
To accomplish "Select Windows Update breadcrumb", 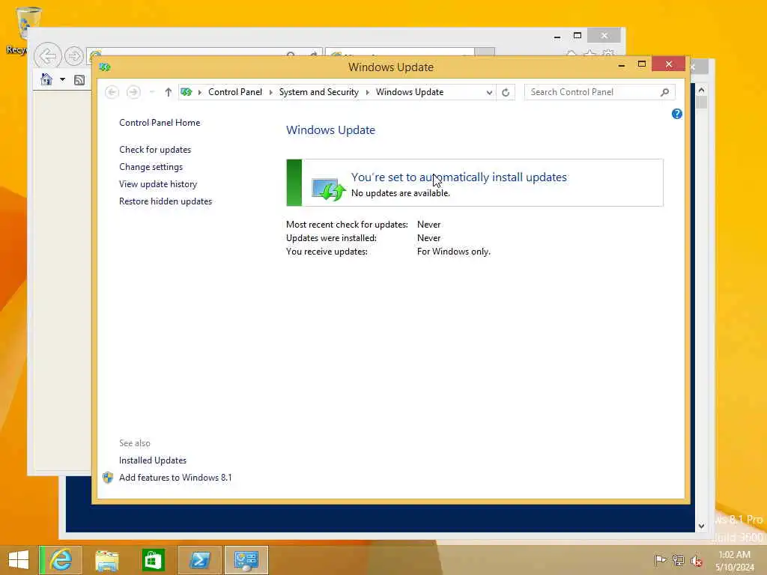I will point(410,92).
